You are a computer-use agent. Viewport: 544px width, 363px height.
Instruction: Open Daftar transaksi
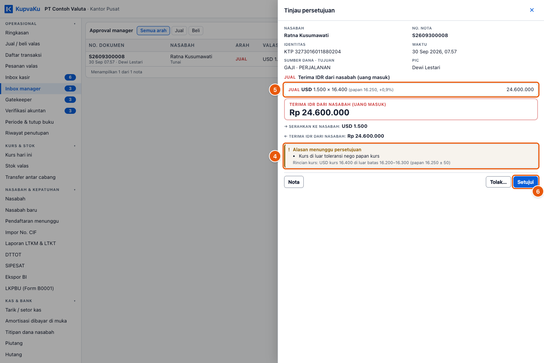click(x=41, y=55)
